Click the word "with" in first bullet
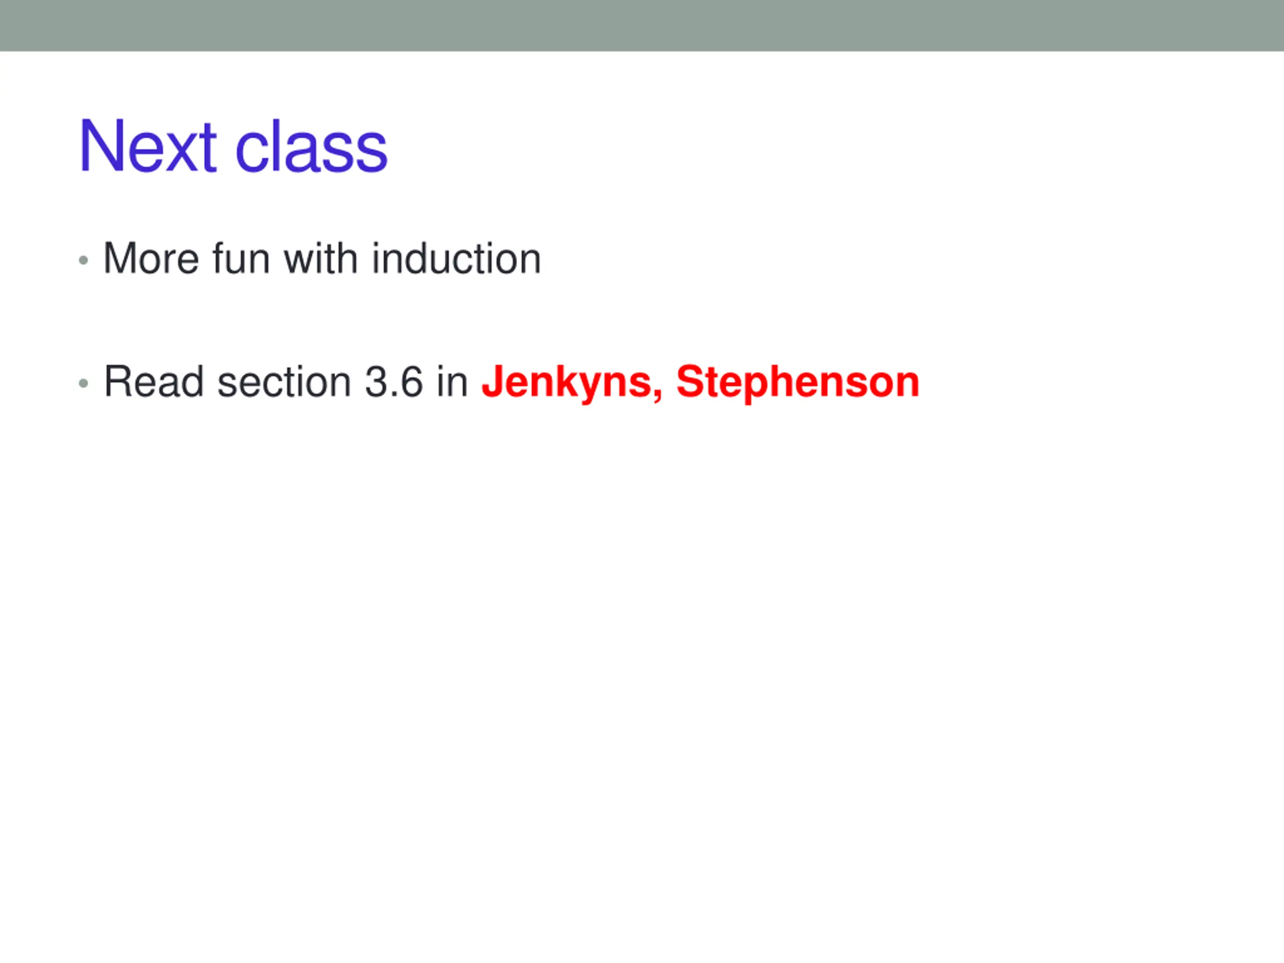Screen dimensions: 1284x963 coord(320,258)
